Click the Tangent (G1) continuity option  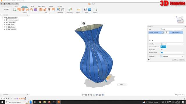click(176, 32)
